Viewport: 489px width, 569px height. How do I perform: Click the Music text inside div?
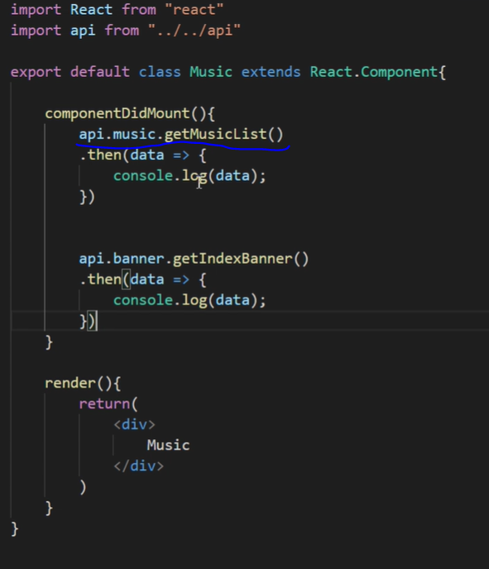coord(168,445)
